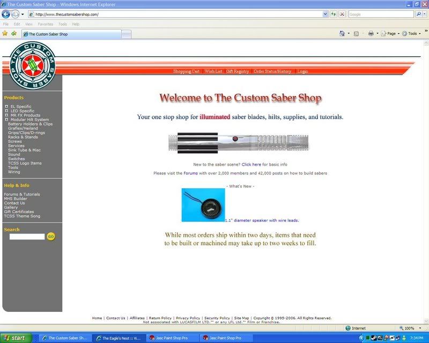Select the Shopping Cart navigation tab
Viewport: 429px width, 343px height.
click(186, 71)
